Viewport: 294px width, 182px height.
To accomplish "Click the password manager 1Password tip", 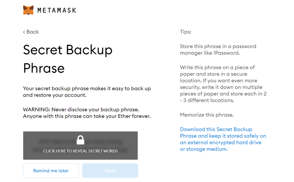I will (x=218, y=49).
